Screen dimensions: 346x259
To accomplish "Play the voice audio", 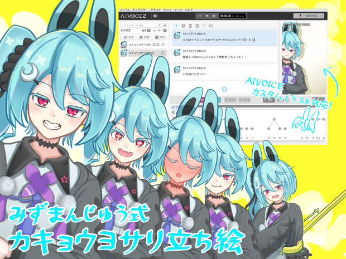I will coord(207,16).
